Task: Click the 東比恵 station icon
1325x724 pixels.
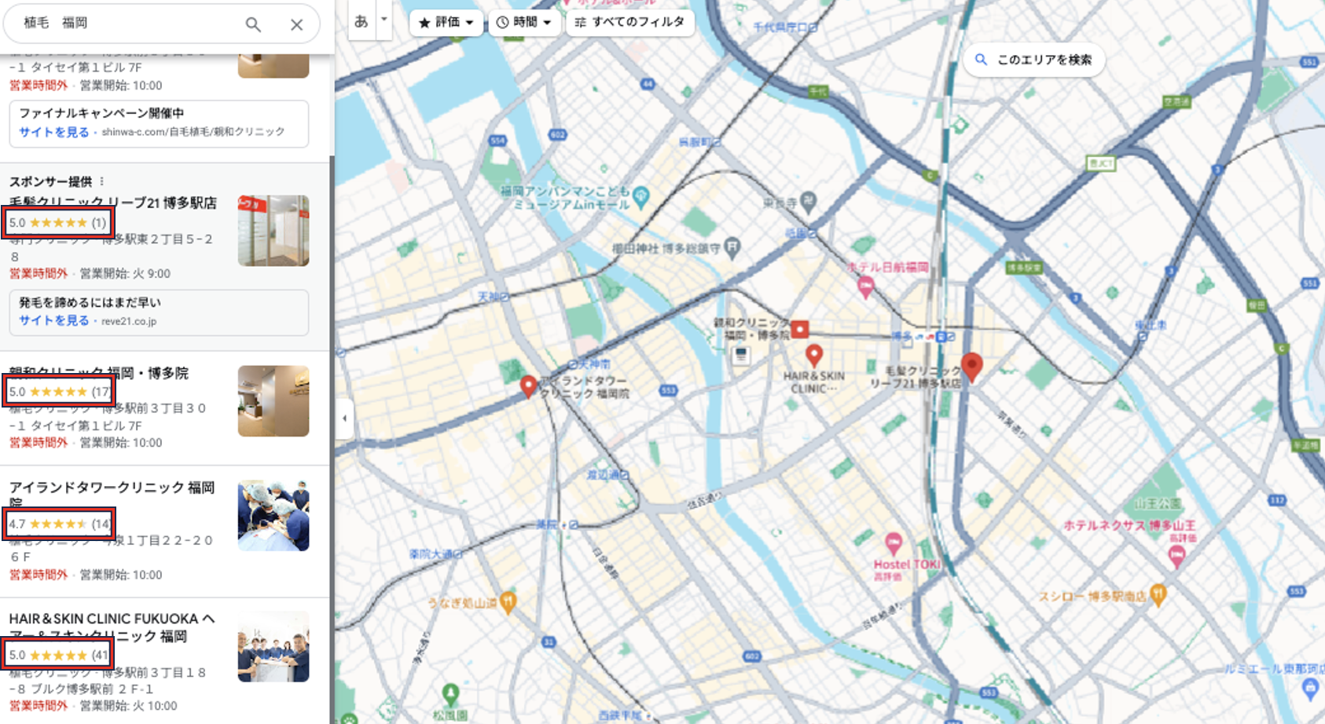Action: click(x=1142, y=336)
